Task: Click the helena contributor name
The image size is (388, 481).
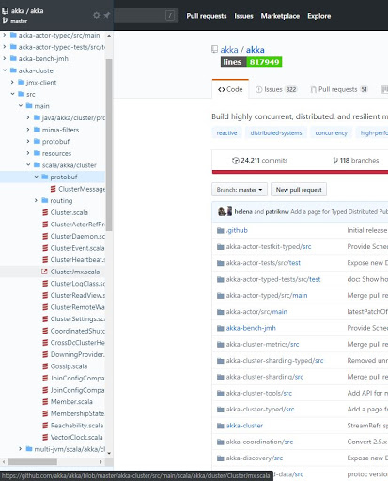Action: (243, 212)
